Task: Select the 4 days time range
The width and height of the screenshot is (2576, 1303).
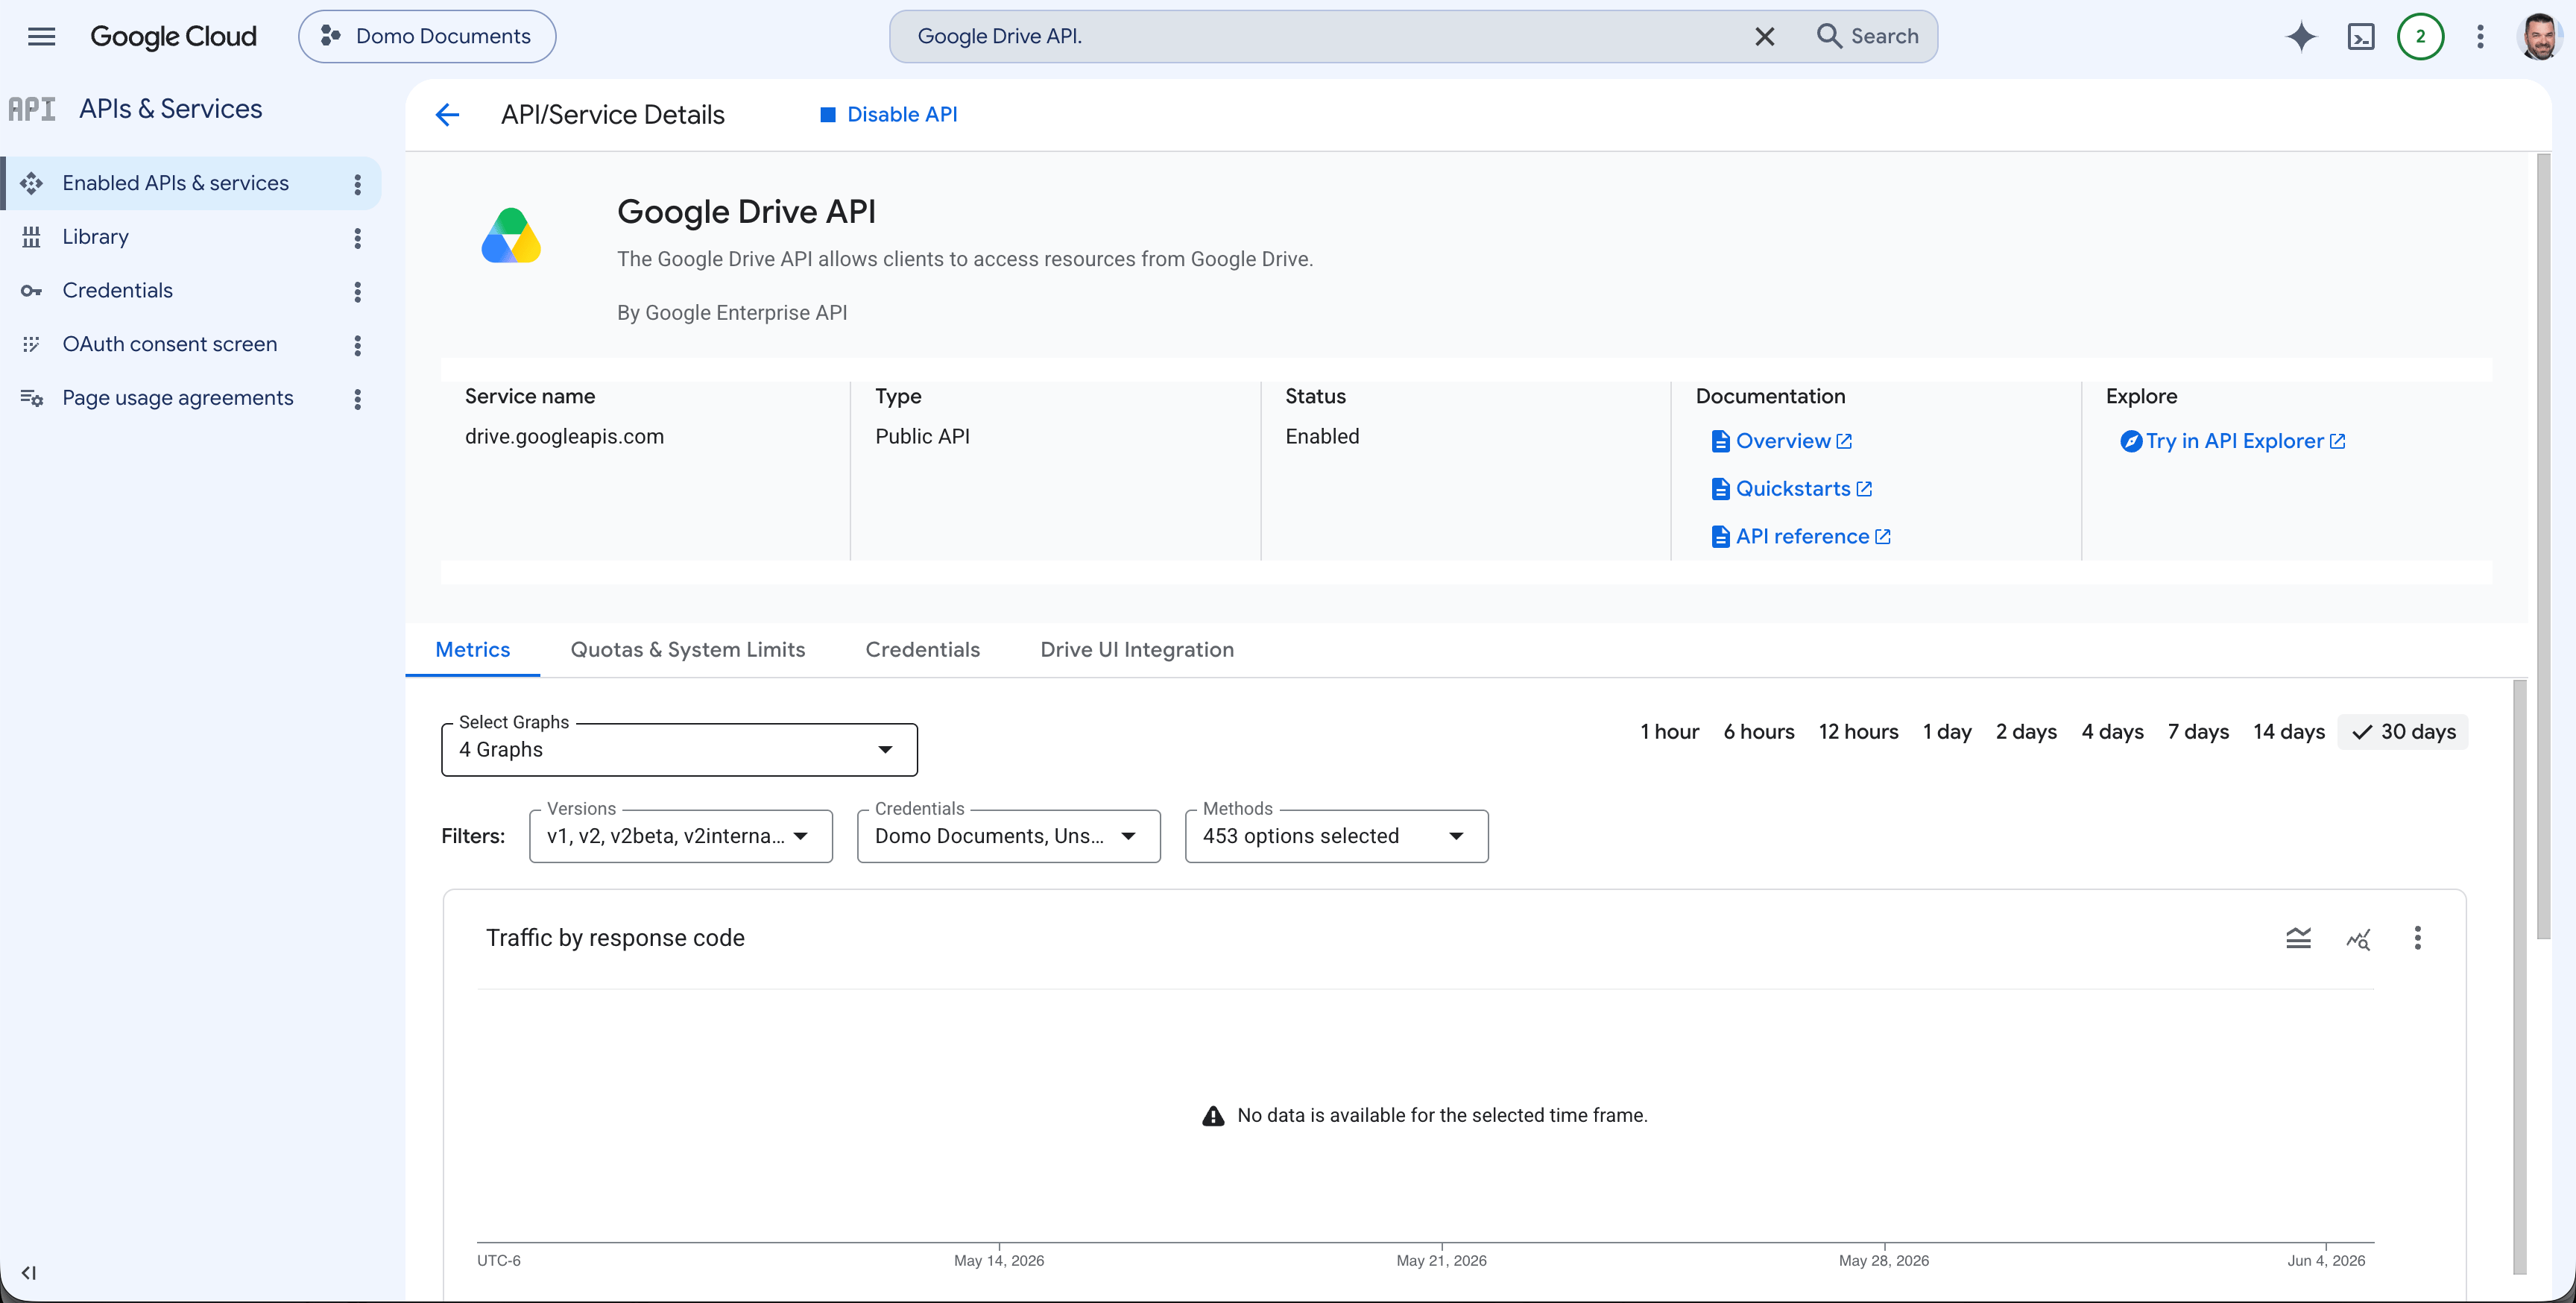Action: pos(2112,732)
